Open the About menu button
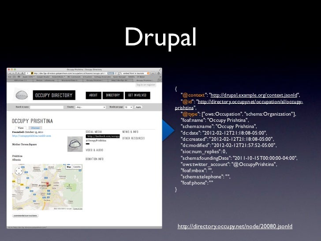 (93, 95)
